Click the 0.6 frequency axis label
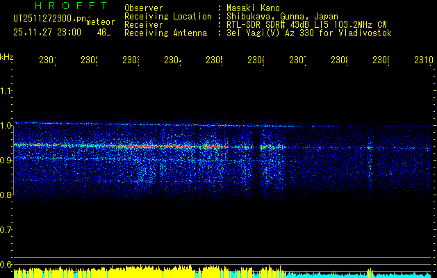The image size is (437, 278). tap(6, 265)
